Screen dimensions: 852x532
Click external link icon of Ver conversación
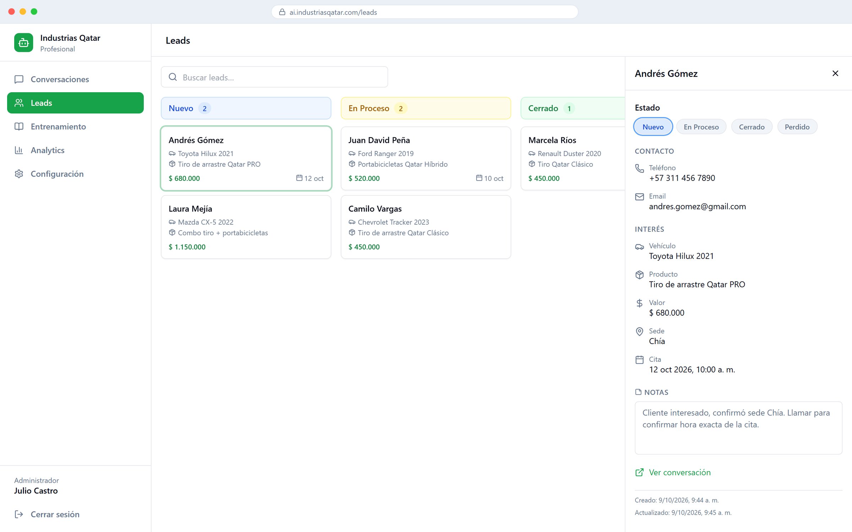(x=639, y=472)
